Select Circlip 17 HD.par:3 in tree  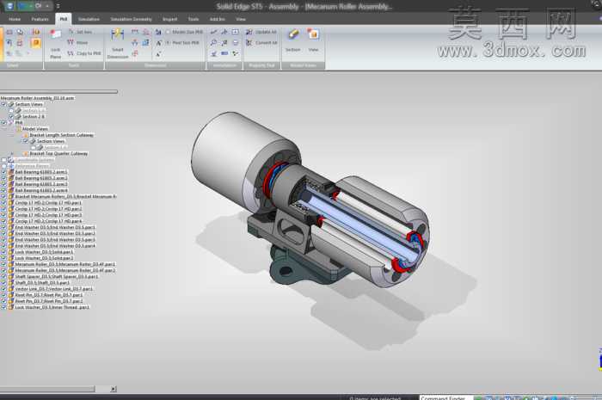[x=48, y=215]
